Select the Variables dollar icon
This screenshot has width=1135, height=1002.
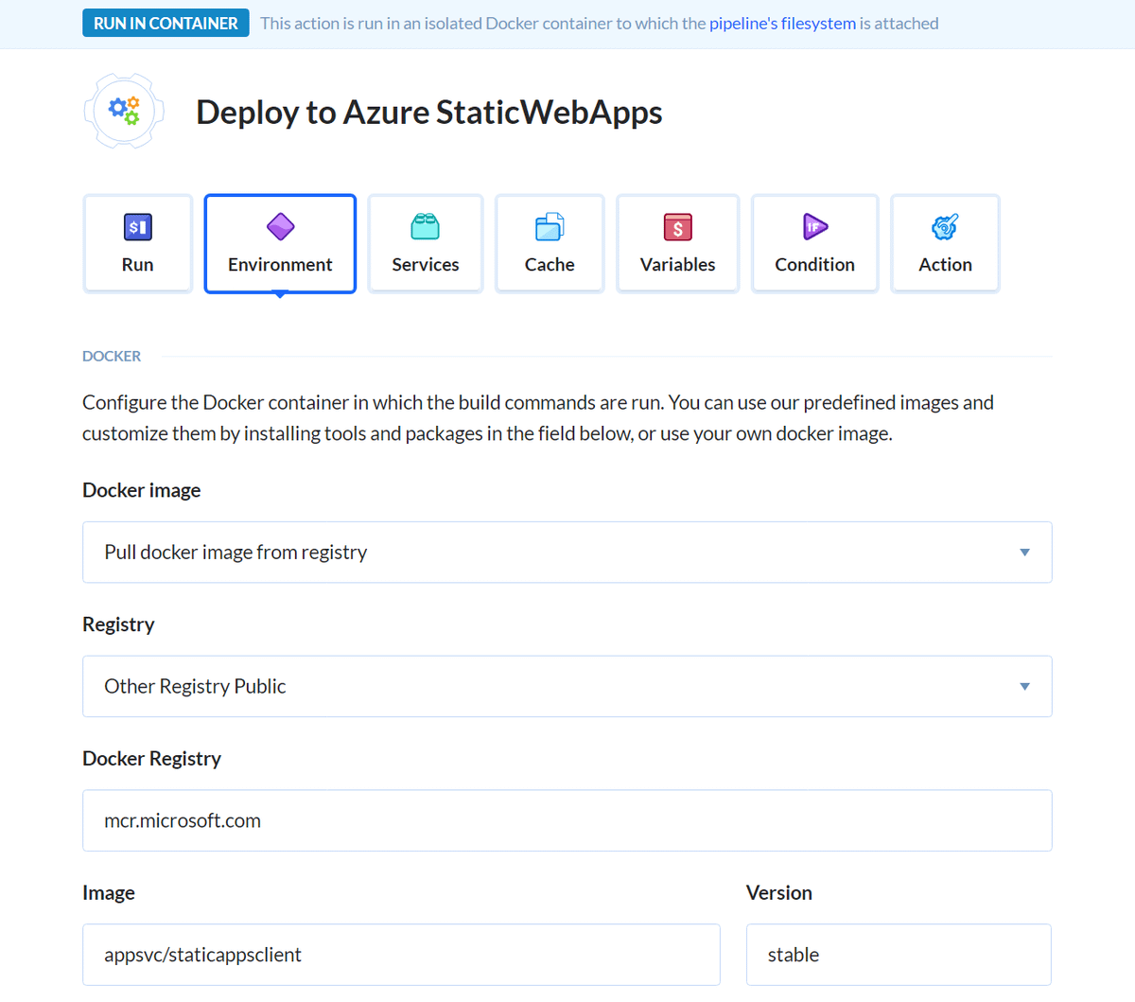[677, 226]
